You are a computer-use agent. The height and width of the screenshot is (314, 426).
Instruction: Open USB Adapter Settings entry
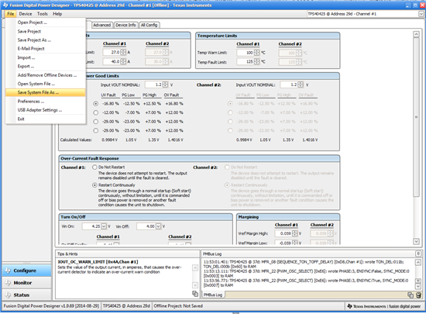[46, 110]
